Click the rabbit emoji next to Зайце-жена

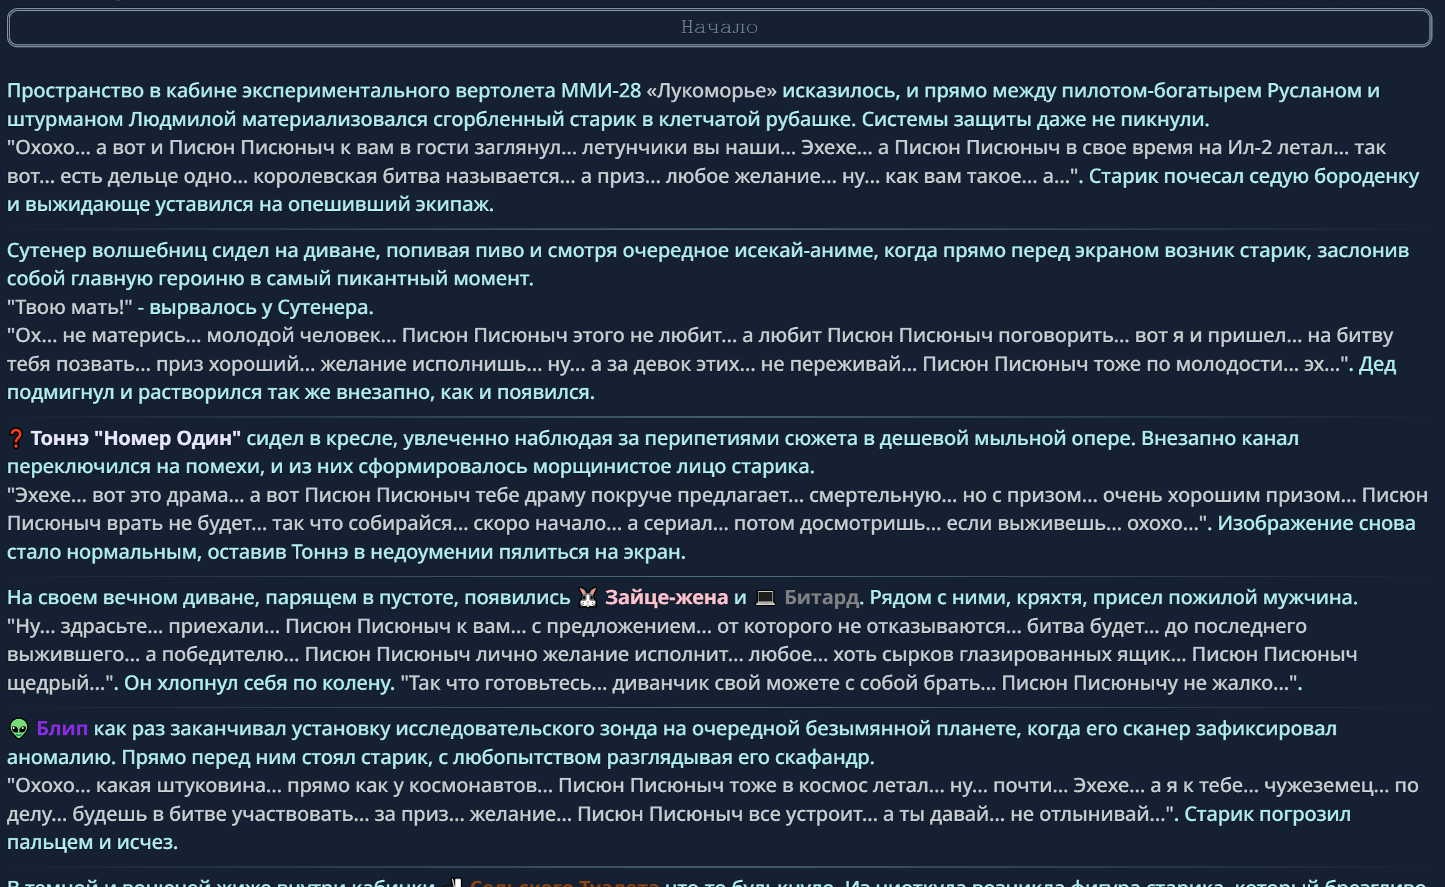click(x=587, y=597)
